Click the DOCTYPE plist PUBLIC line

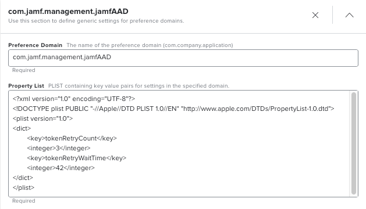coord(173,109)
